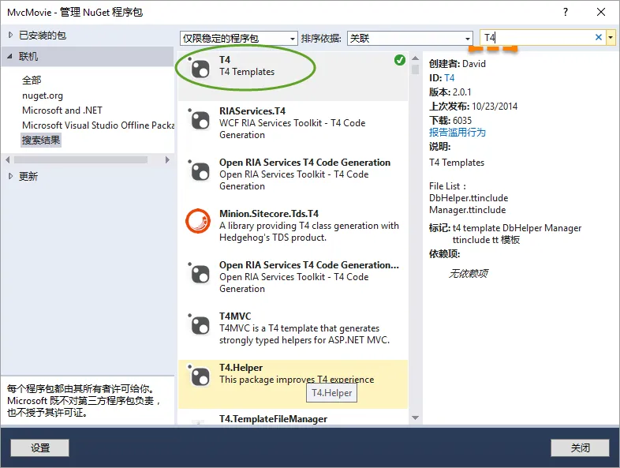
Task: Select the truncated 'Open RIA Services T4 Code Generation...' title
Action: coord(309,265)
